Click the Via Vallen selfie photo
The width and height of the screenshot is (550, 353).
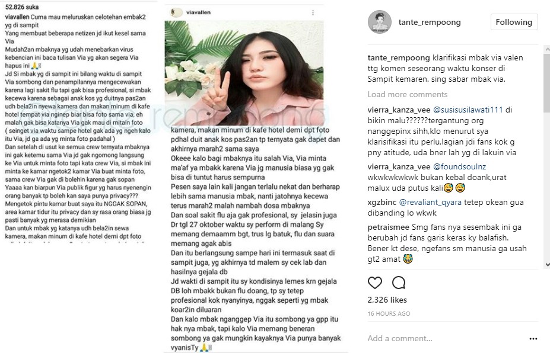click(244, 73)
